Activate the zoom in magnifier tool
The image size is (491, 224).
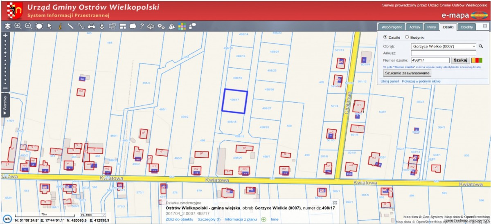18,26
